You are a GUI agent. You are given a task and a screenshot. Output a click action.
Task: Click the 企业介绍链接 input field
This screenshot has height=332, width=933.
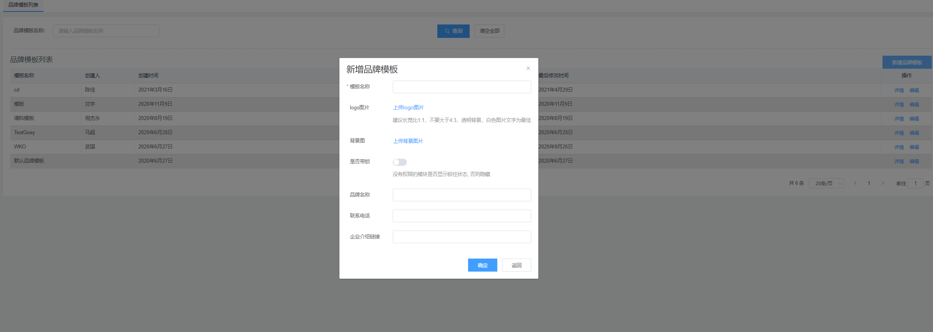[x=461, y=237]
